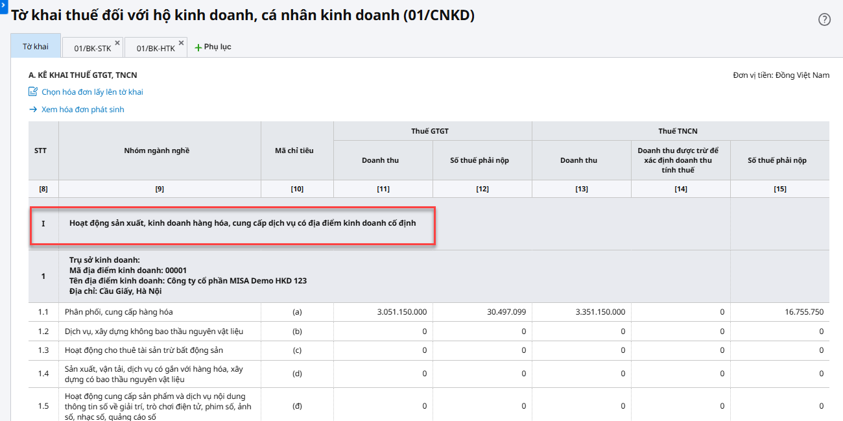
Task: Click the help question mark icon
Action: point(824,19)
